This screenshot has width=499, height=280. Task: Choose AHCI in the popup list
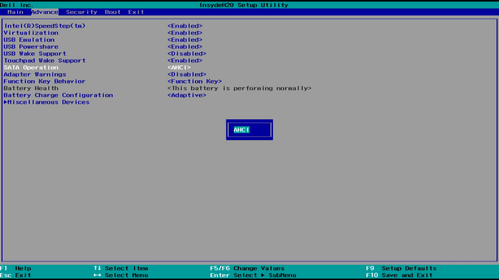click(x=242, y=130)
